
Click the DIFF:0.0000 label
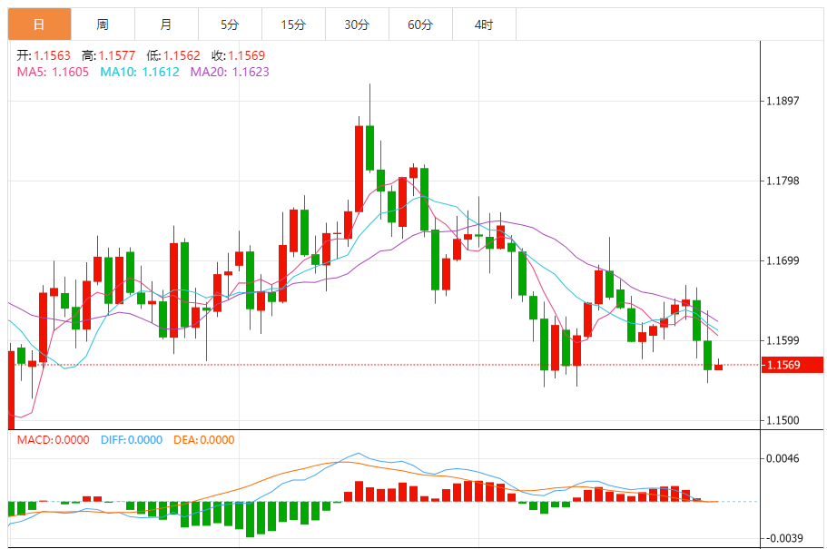pos(132,440)
